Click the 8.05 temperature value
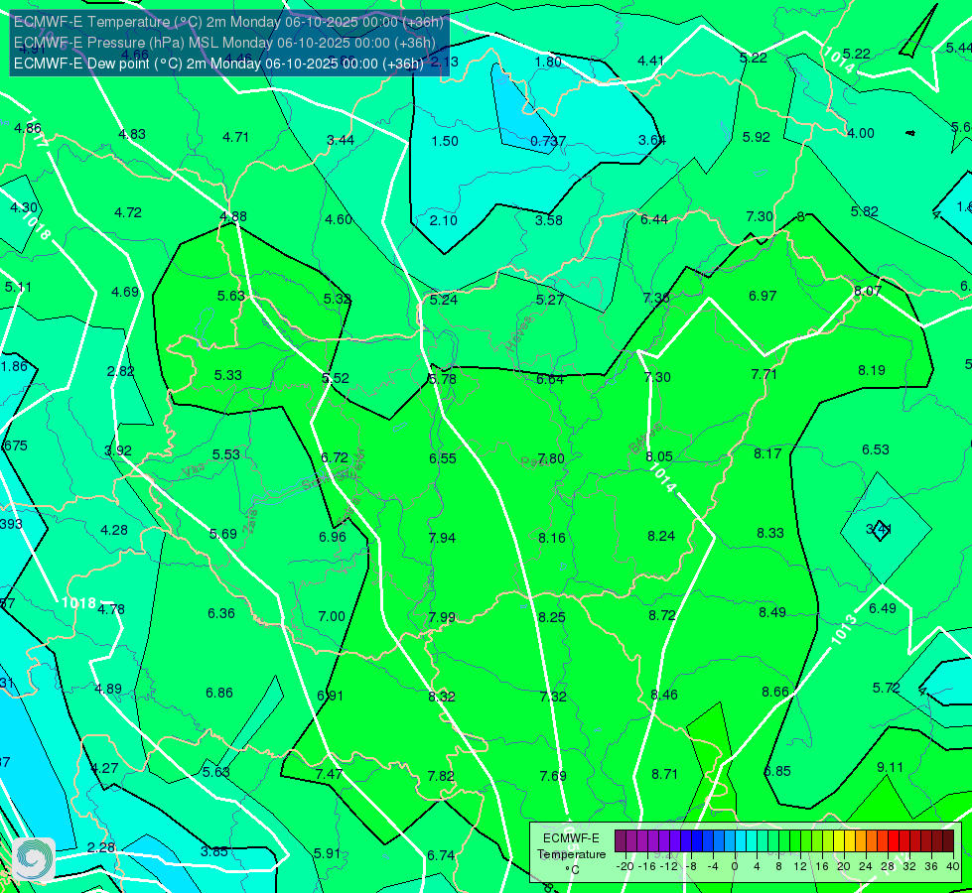 659,456
